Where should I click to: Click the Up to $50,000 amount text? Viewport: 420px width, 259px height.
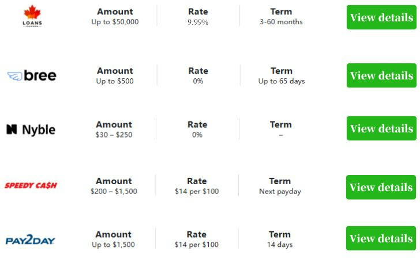click(115, 22)
